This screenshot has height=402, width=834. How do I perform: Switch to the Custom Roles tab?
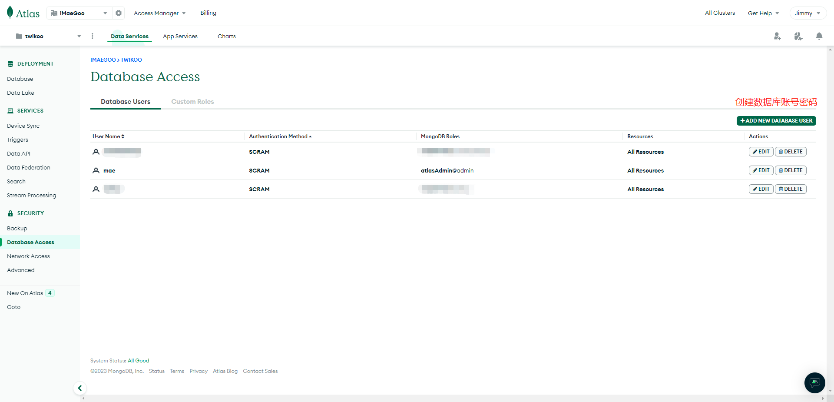[x=192, y=102]
